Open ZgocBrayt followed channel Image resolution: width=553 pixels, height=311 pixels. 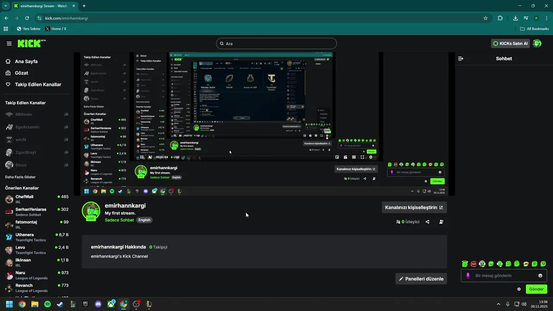tap(37, 152)
